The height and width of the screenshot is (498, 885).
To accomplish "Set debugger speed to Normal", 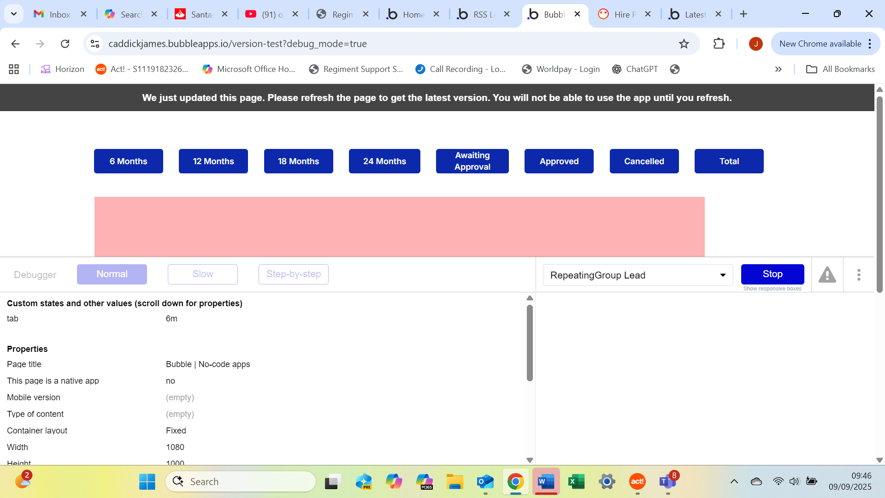I will [x=112, y=274].
